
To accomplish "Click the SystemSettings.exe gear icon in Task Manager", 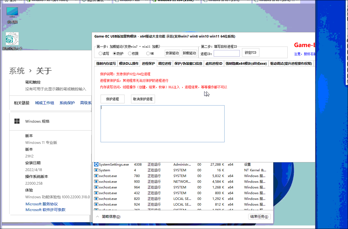I will tap(96, 165).
